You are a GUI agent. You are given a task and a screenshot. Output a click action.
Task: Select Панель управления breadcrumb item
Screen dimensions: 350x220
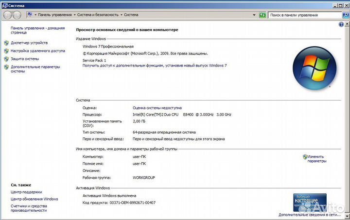coord(55,15)
